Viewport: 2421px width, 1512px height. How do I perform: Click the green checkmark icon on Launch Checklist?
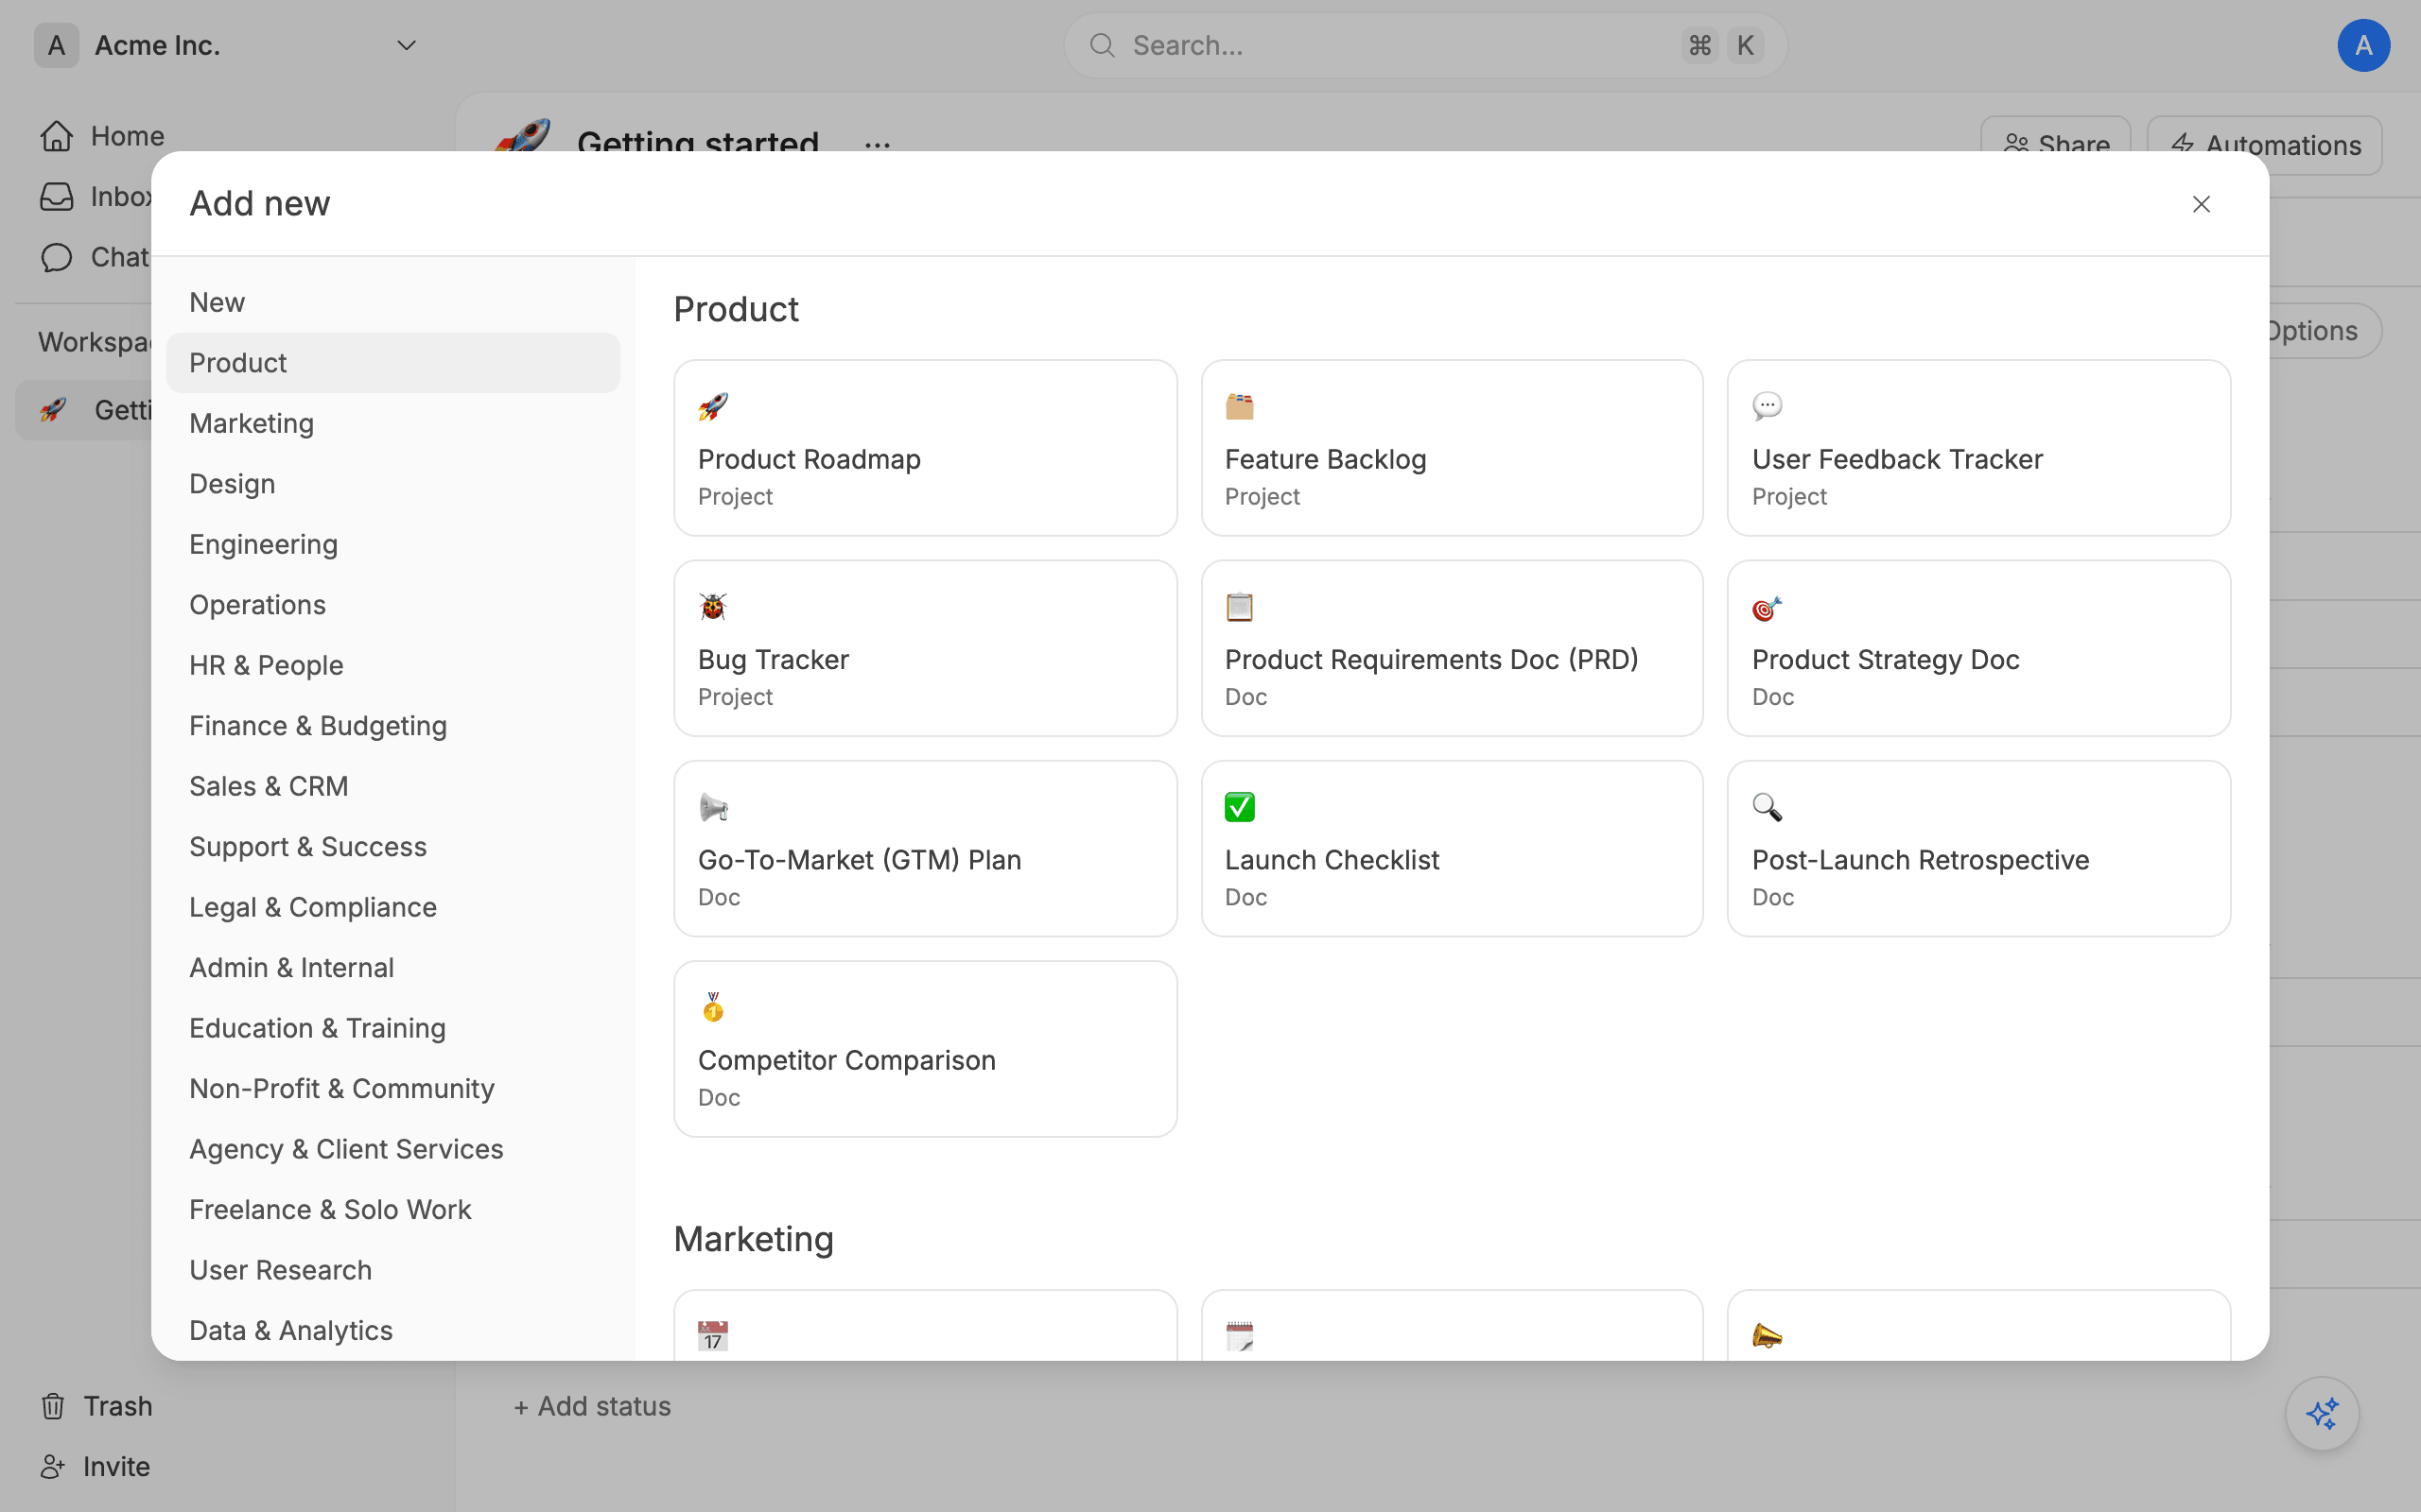(x=1240, y=807)
